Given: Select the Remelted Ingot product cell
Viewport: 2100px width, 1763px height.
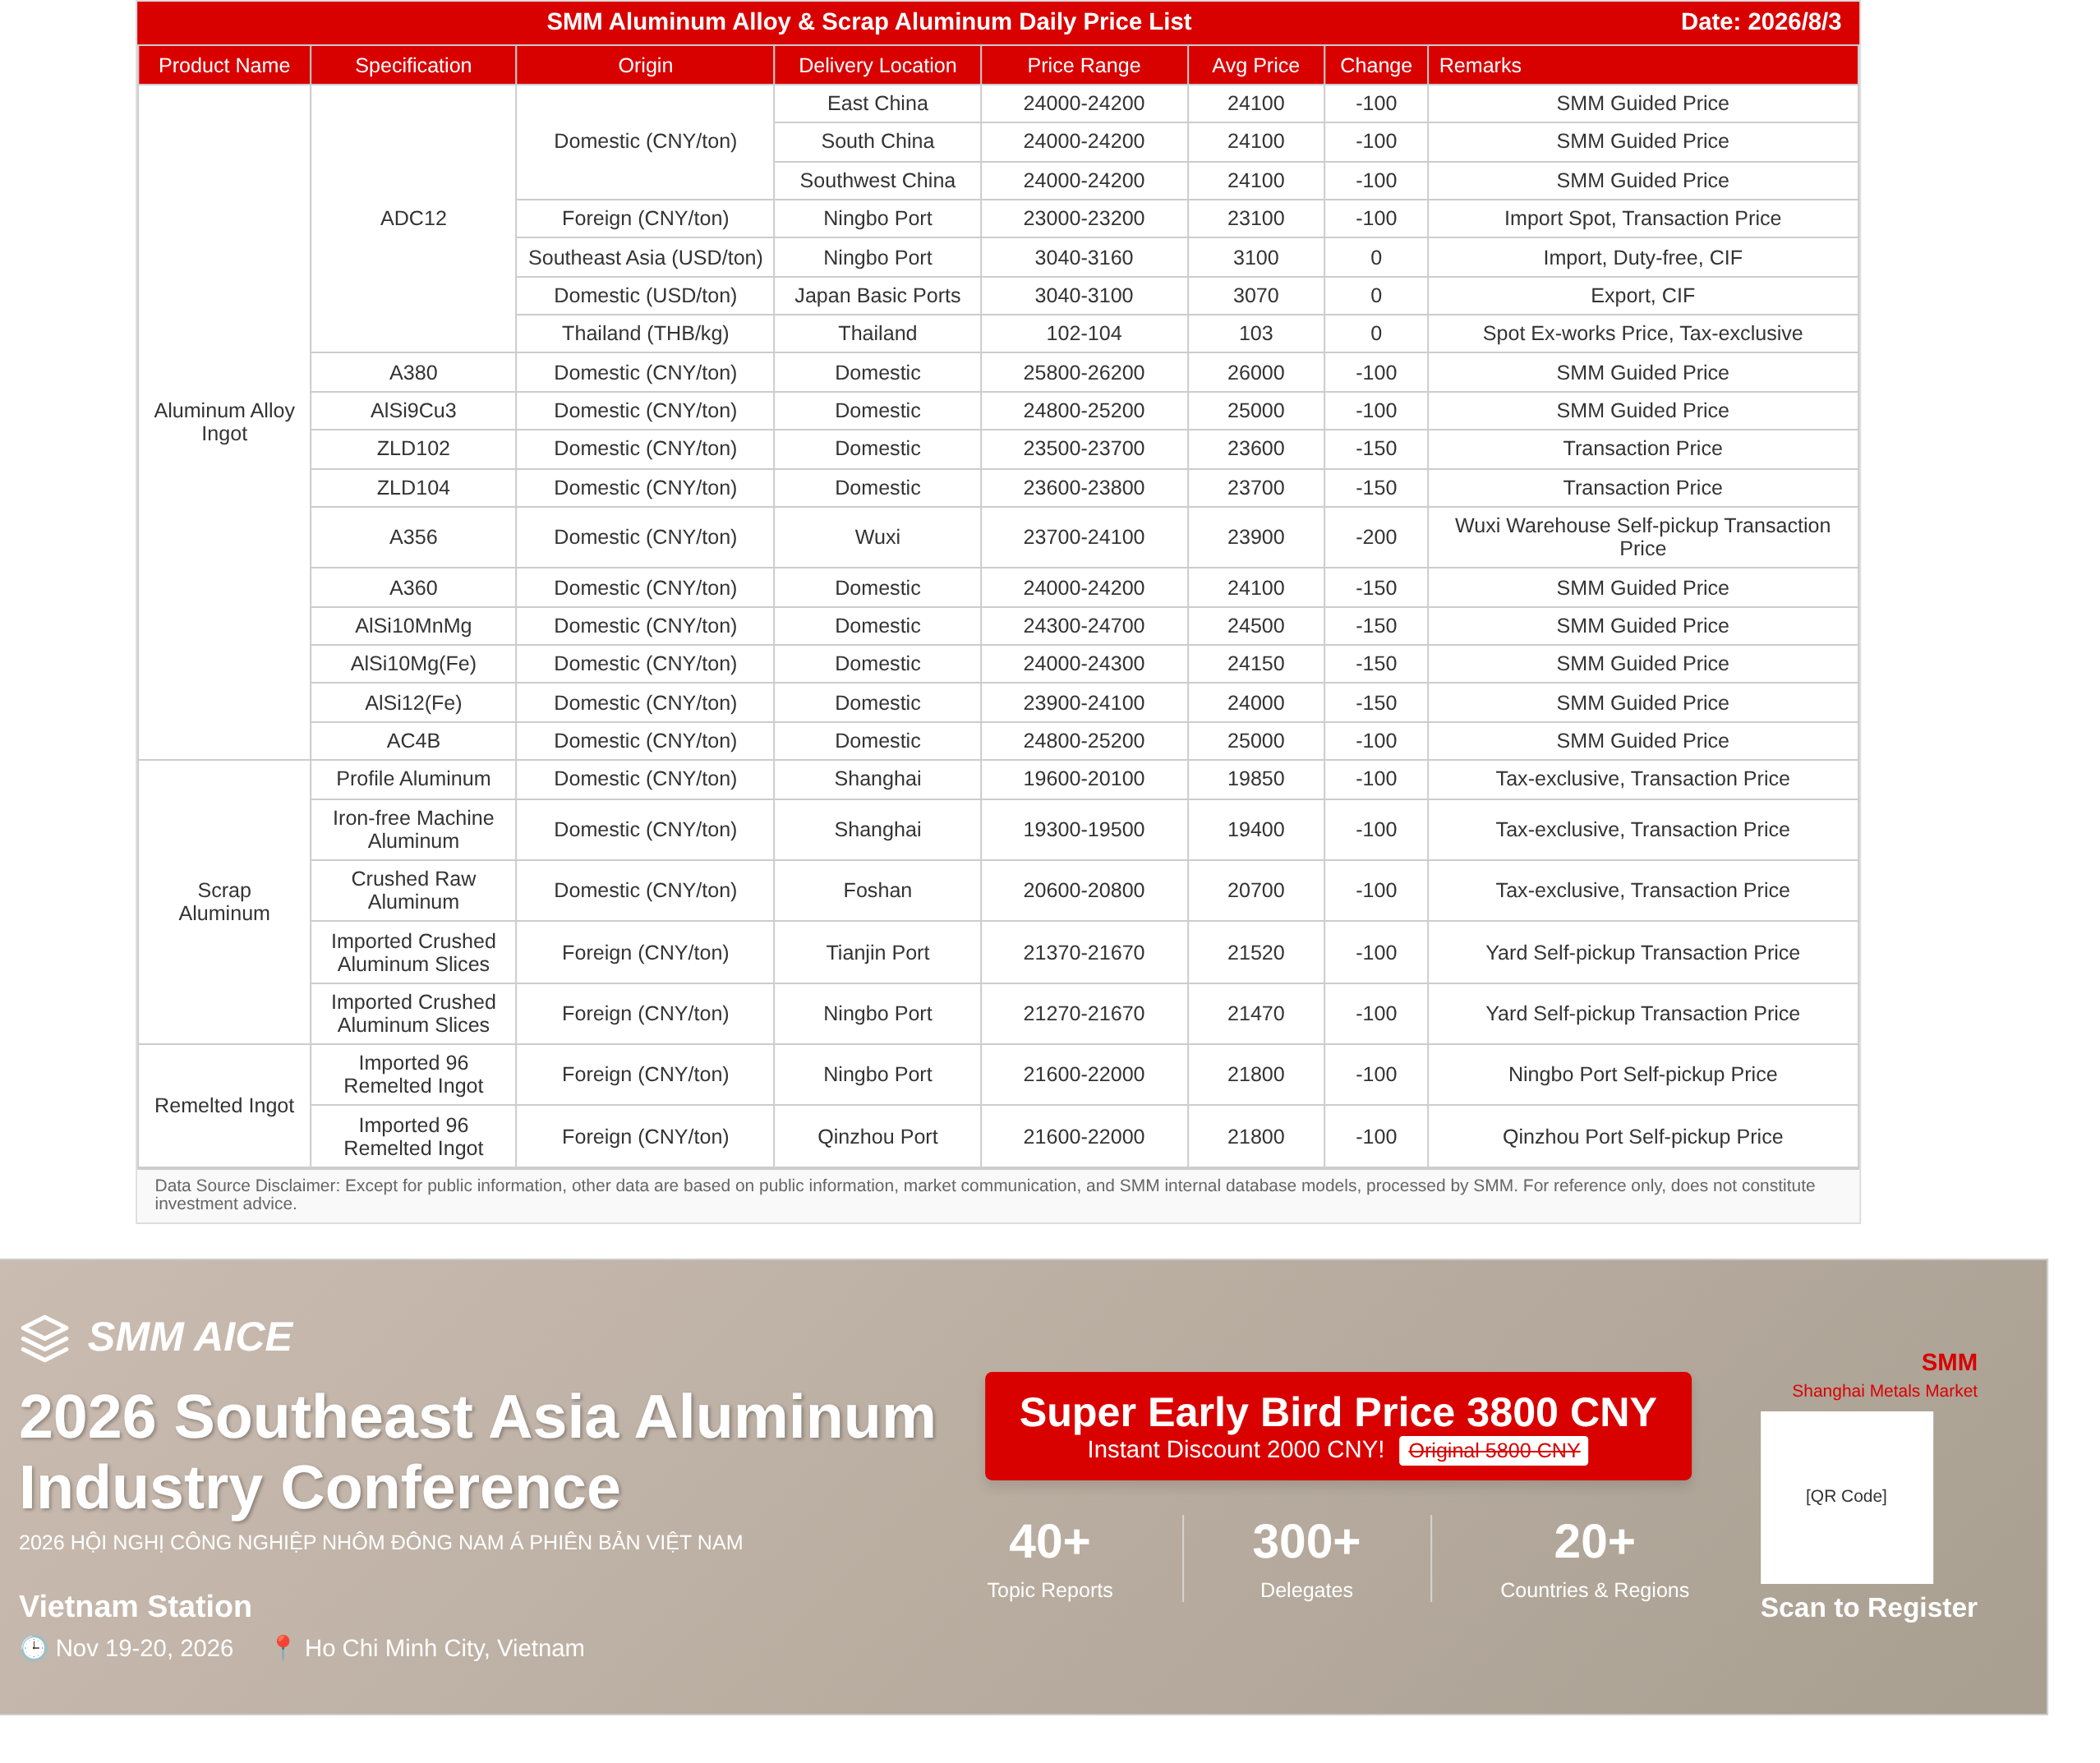Looking at the screenshot, I should [224, 1106].
